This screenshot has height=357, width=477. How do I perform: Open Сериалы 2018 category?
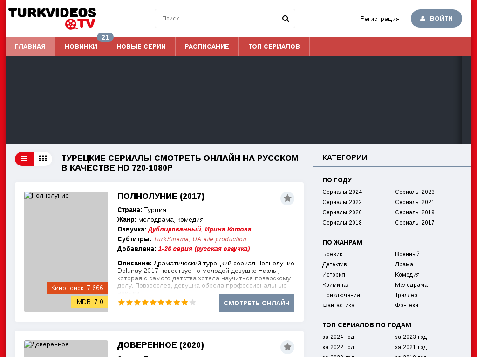(x=342, y=223)
